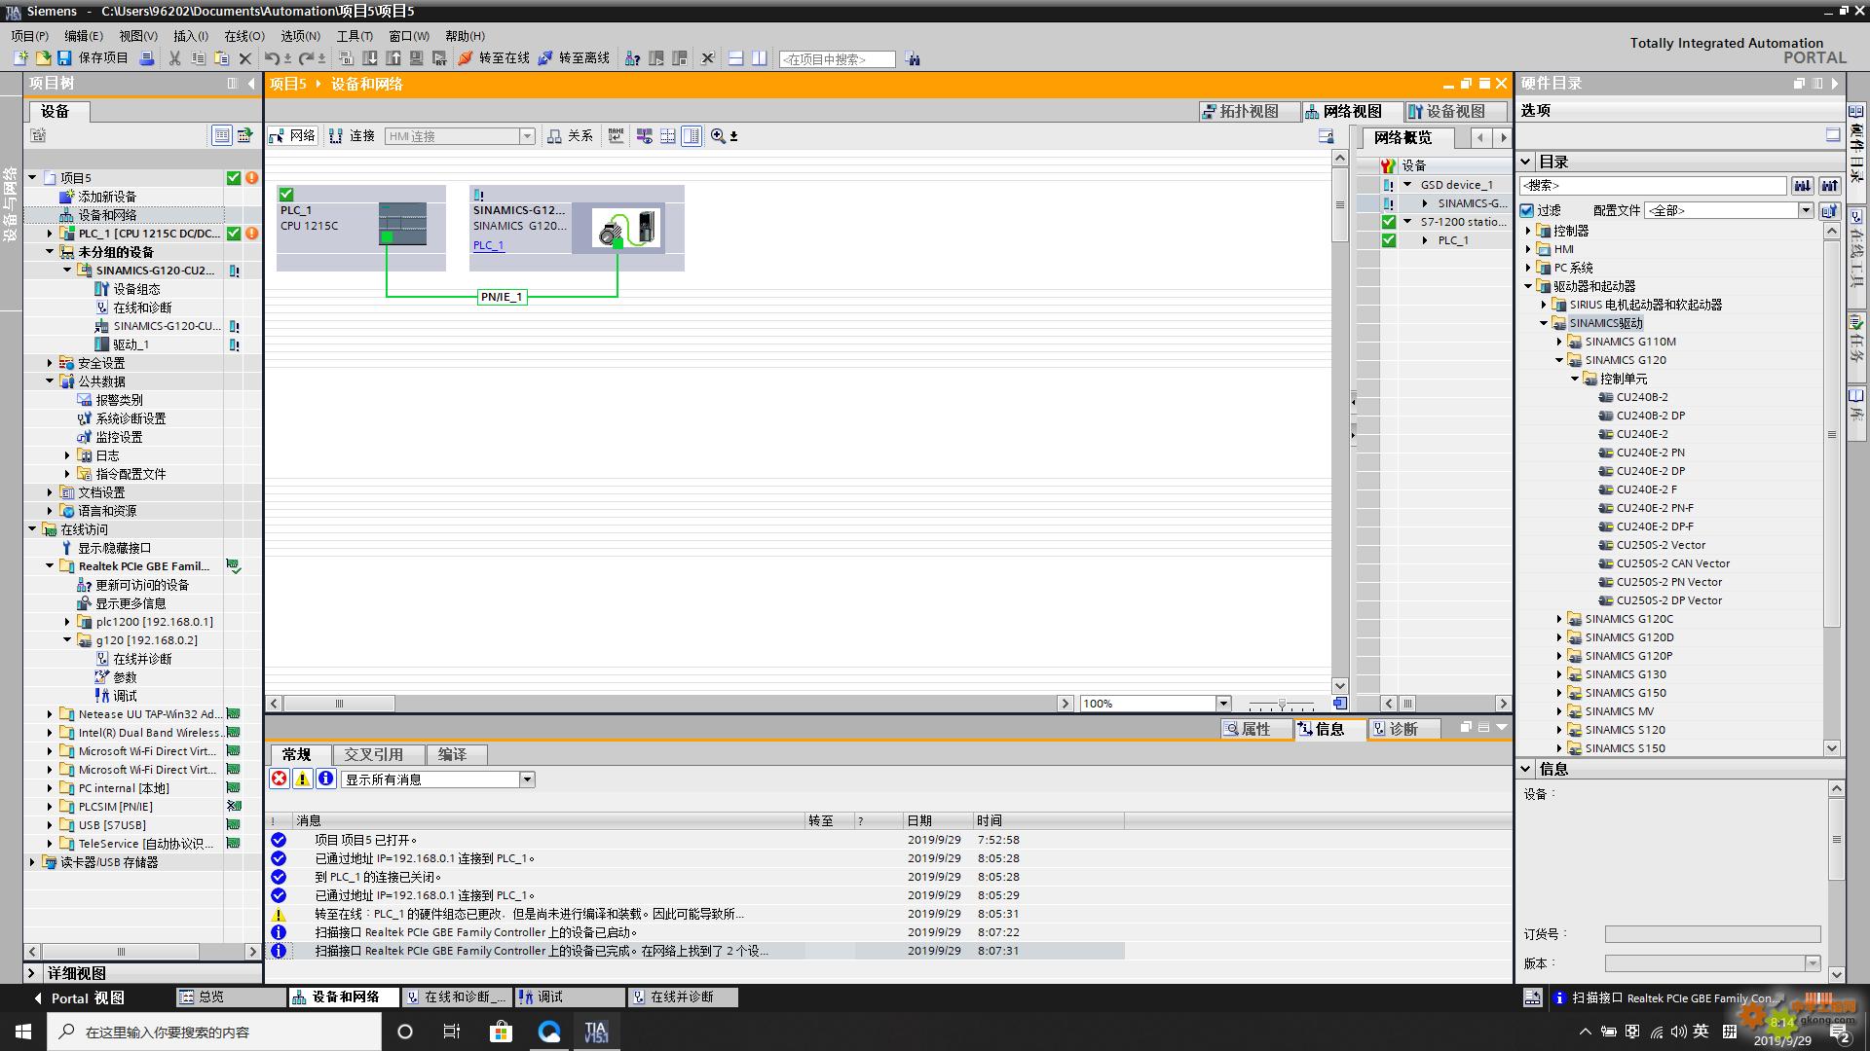Click the Download to device icon
1870x1051 pixels.
(370, 58)
